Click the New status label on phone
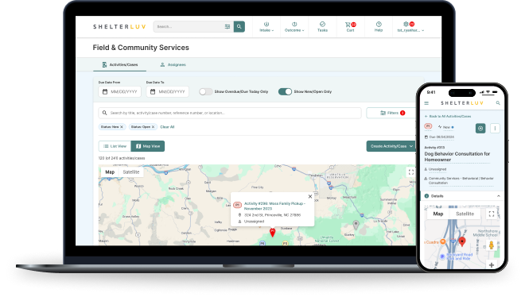The width and height of the screenshot is (525, 297). (x=446, y=127)
